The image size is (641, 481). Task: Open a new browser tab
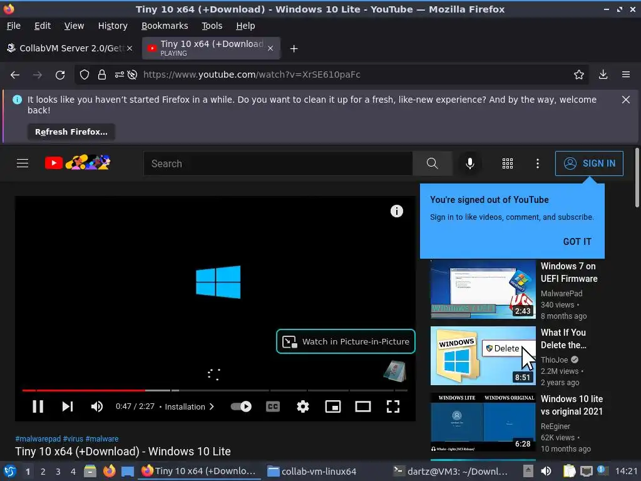click(x=294, y=49)
